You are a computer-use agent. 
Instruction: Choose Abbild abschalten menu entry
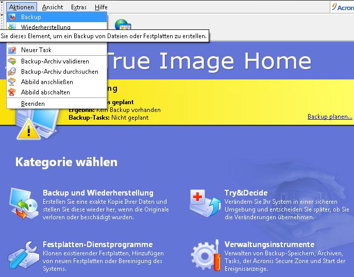(57, 92)
